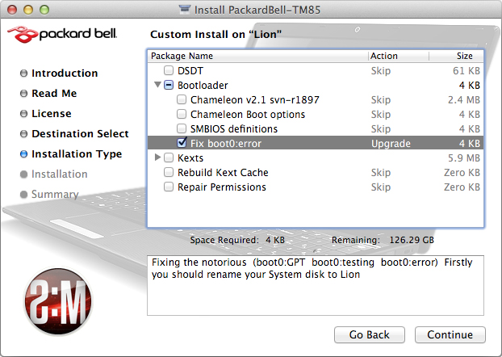The height and width of the screenshot is (357, 502).
Task: Click the Read Me step bullet
Action: tap(23, 93)
